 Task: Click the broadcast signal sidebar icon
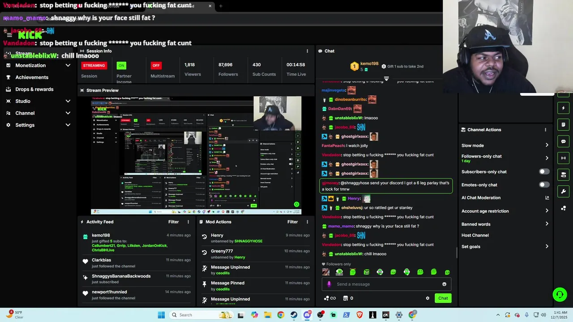[x=563, y=158]
